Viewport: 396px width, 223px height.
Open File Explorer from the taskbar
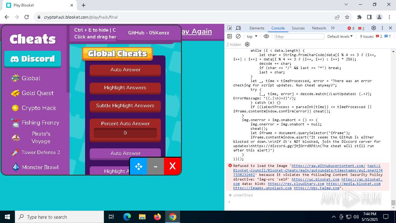142,217
